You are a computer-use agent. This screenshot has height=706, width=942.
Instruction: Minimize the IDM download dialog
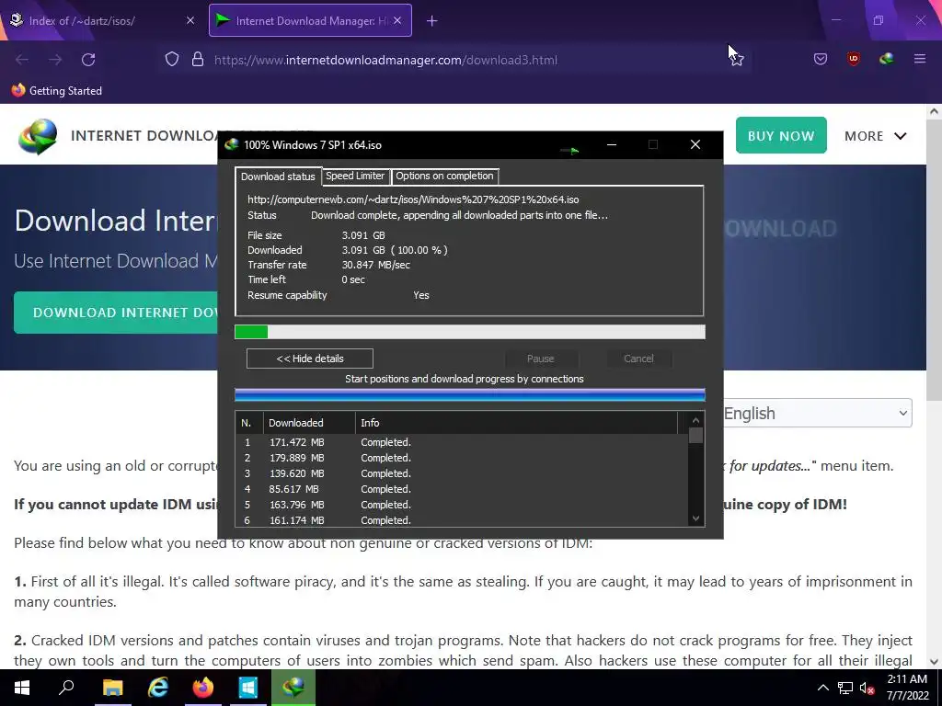612,144
